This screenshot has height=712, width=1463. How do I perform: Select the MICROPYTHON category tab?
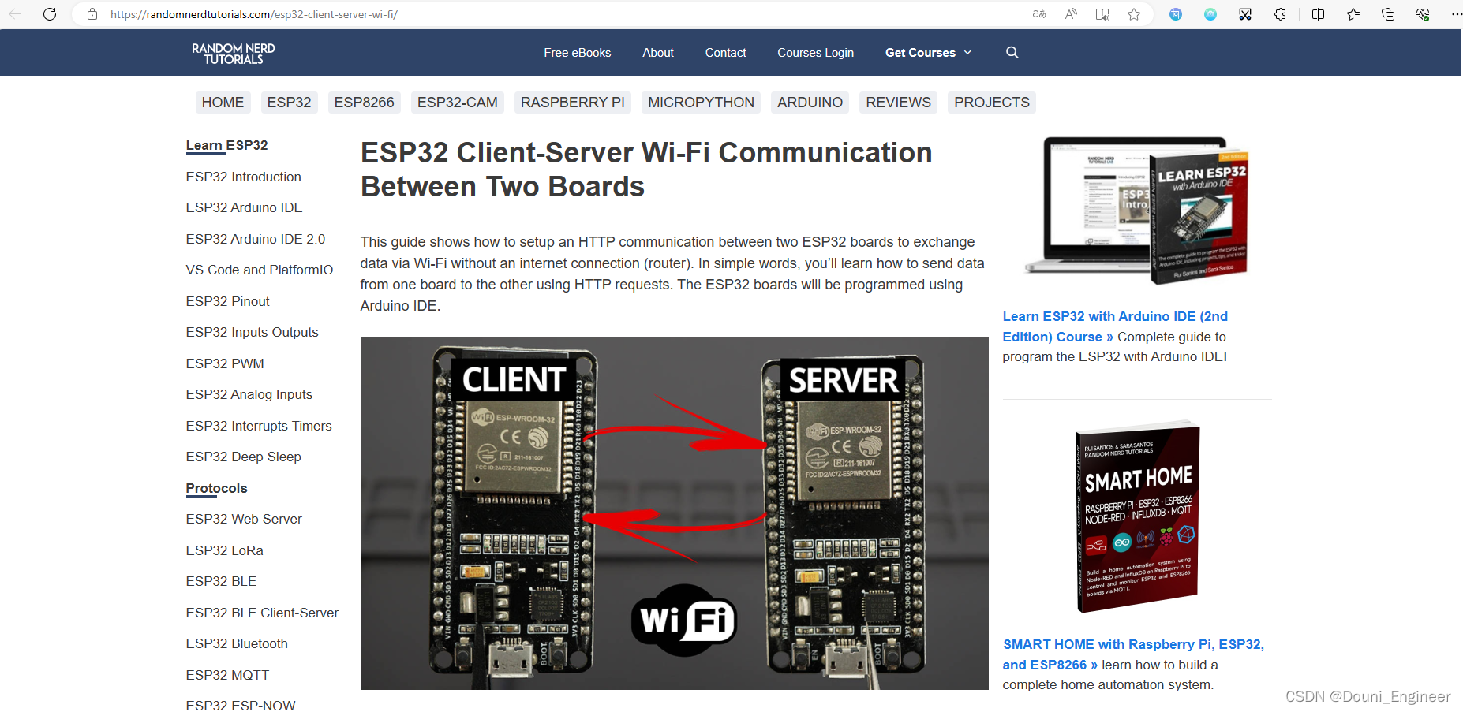(701, 103)
